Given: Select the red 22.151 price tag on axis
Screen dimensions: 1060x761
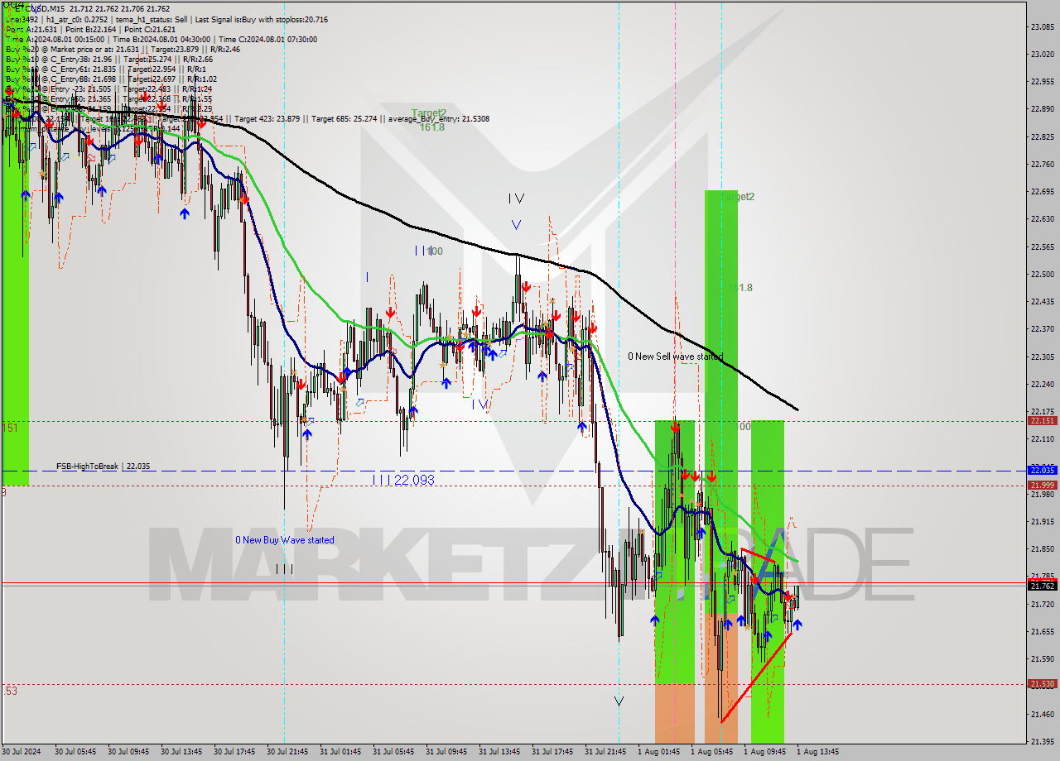Looking at the screenshot, I should click(1042, 420).
